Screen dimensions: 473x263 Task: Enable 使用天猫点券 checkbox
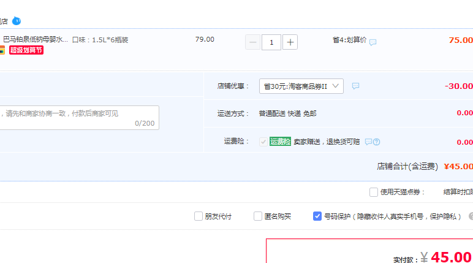(374, 192)
